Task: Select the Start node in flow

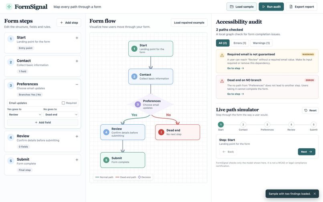Action: (x=151, y=48)
